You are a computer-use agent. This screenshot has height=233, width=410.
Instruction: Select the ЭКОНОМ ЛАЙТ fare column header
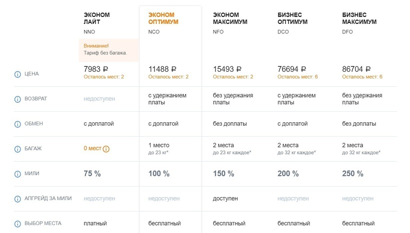[96, 18]
